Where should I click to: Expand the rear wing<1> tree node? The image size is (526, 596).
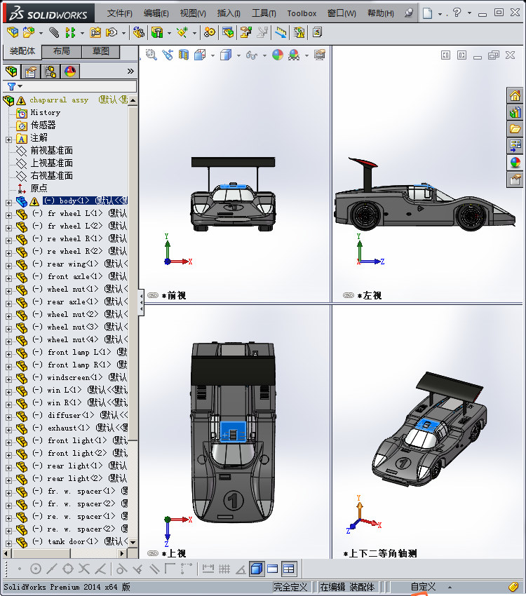[8, 266]
